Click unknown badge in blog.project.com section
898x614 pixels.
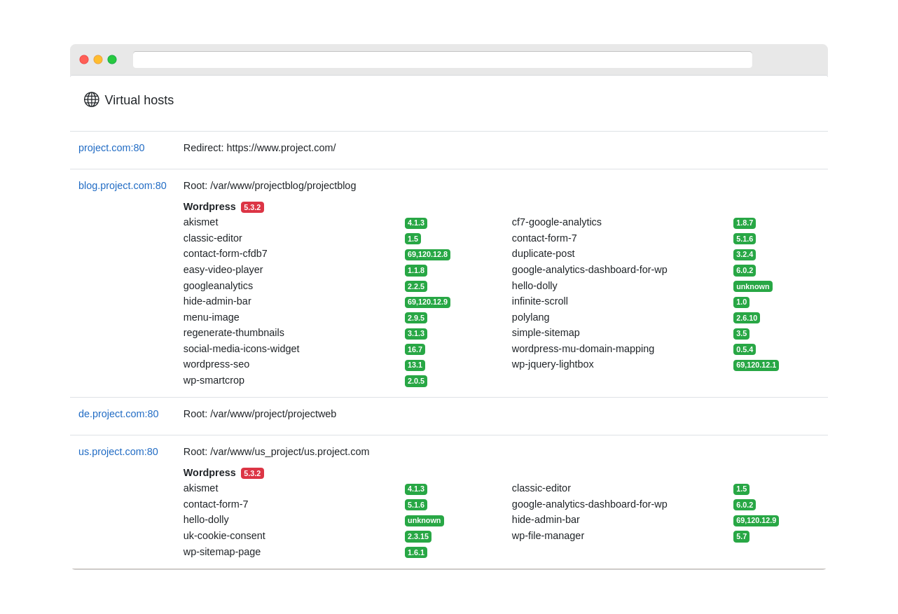753,286
